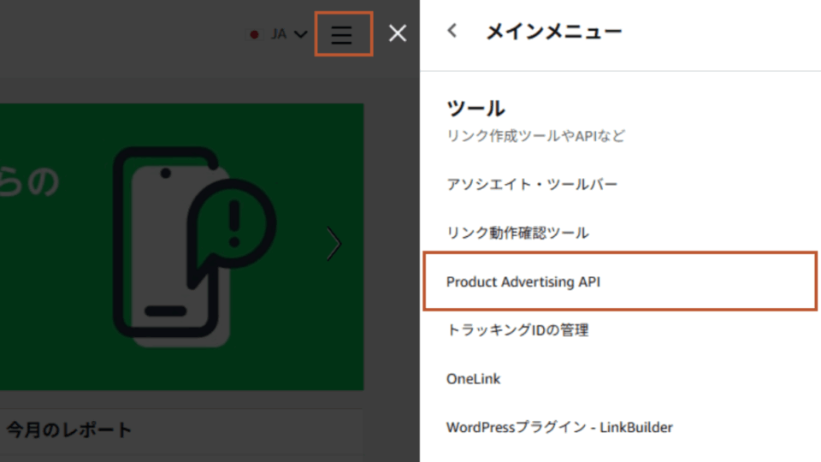This screenshot has width=821, height=462.
Task: Open WordPressプラグイン - LinkBuilder
Action: [x=559, y=427]
